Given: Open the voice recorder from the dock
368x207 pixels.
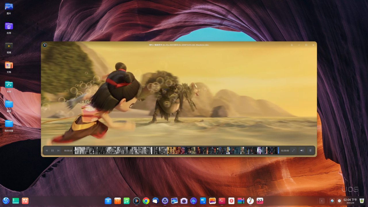Looking at the screenshot, I should 231,201.
